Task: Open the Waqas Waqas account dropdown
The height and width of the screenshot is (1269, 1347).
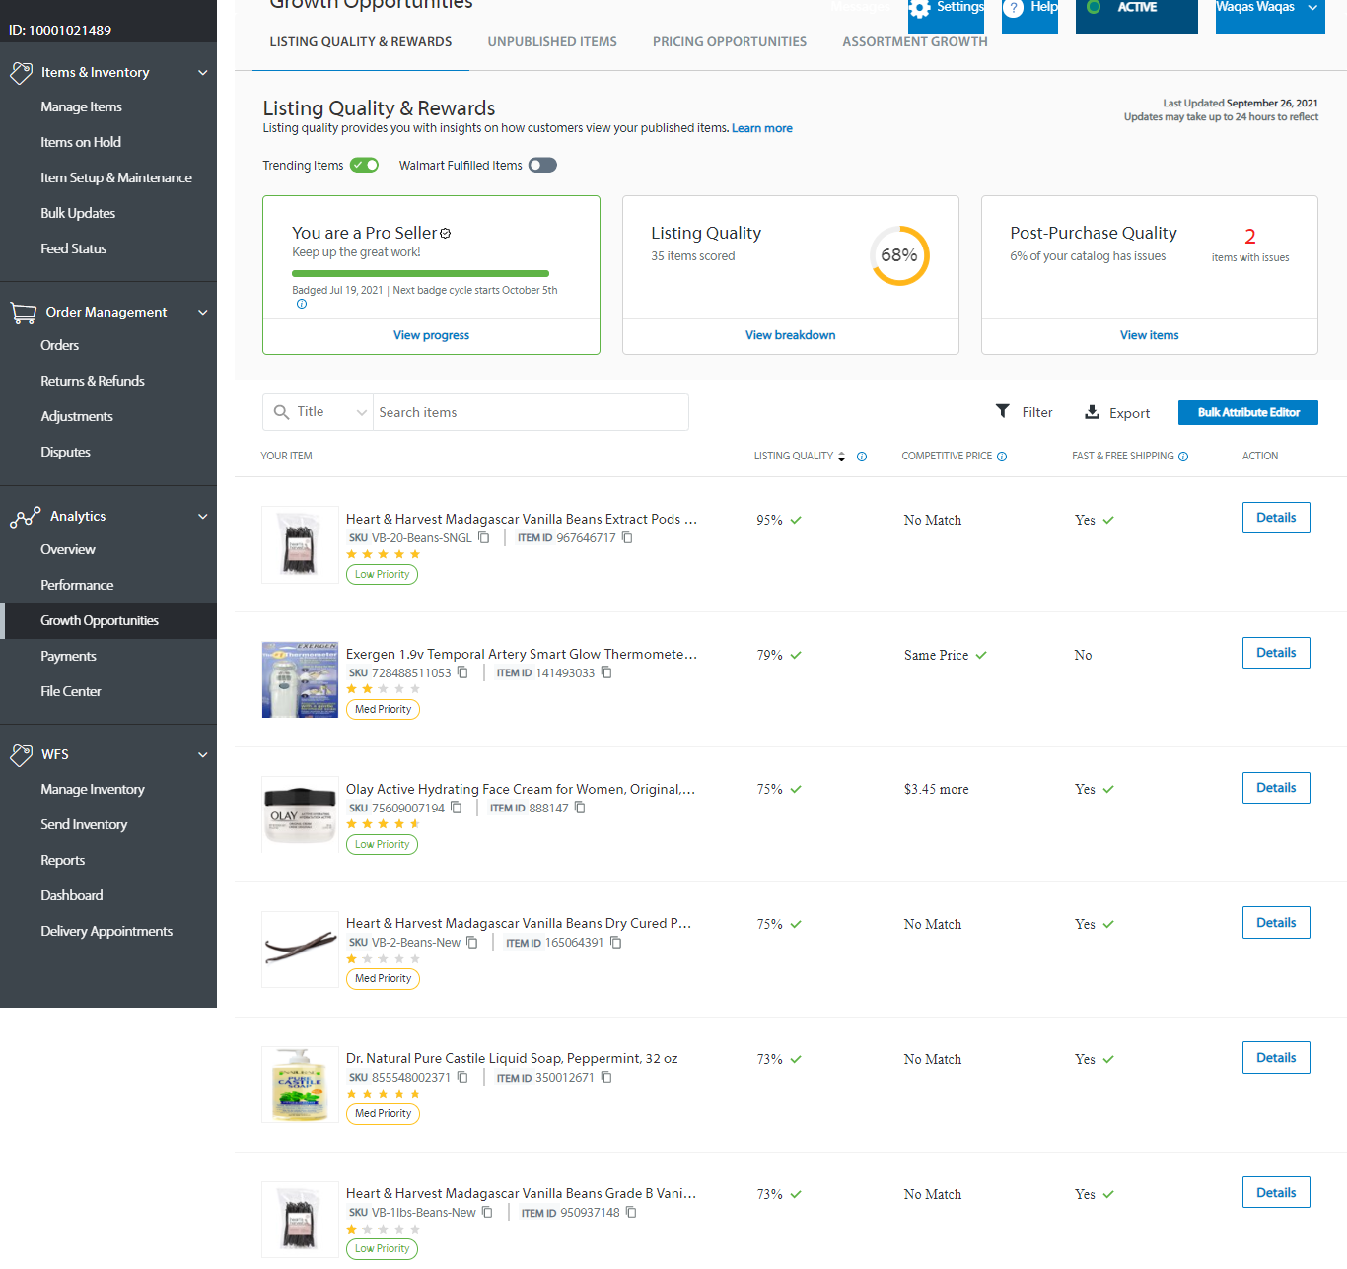Action: [x=1270, y=10]
